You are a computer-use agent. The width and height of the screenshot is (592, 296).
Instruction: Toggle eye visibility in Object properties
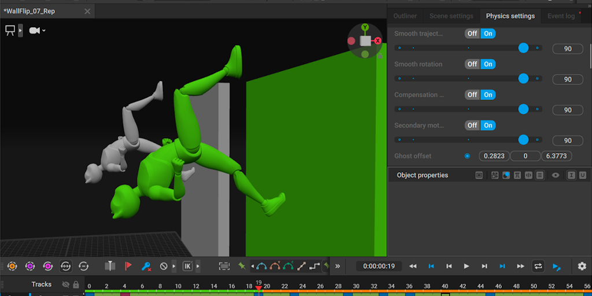pyautogui.click(x=556, y=175)
